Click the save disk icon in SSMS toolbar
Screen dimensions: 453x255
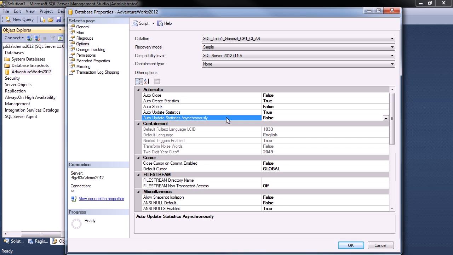pyautogui.click(x=58, y=19)
